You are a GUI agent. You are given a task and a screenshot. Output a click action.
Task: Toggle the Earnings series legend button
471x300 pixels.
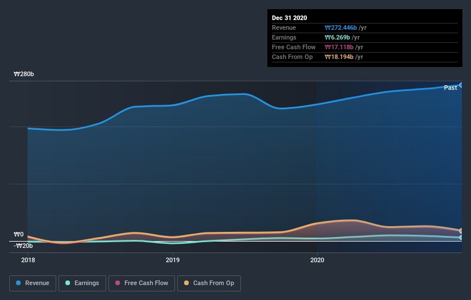pyautogui.click(x=82, y=283)
